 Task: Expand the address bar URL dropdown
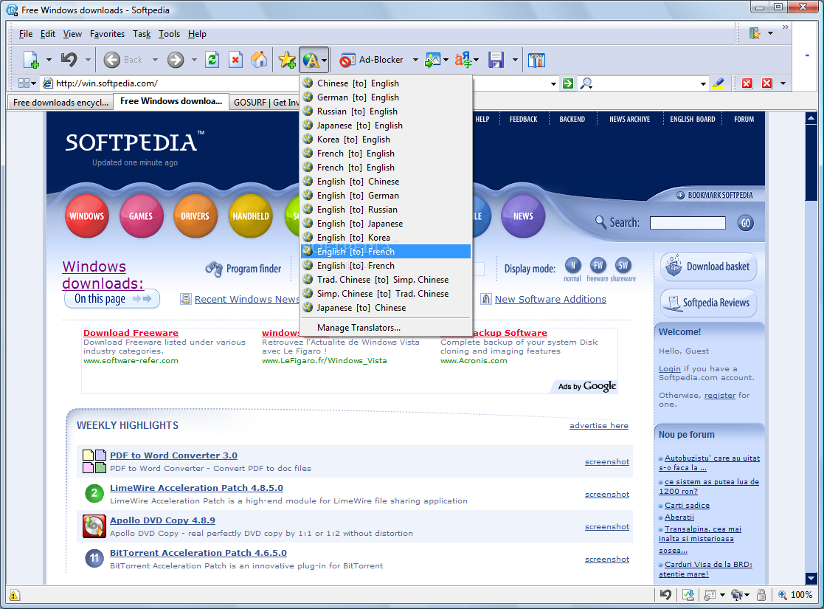point(553,83)
